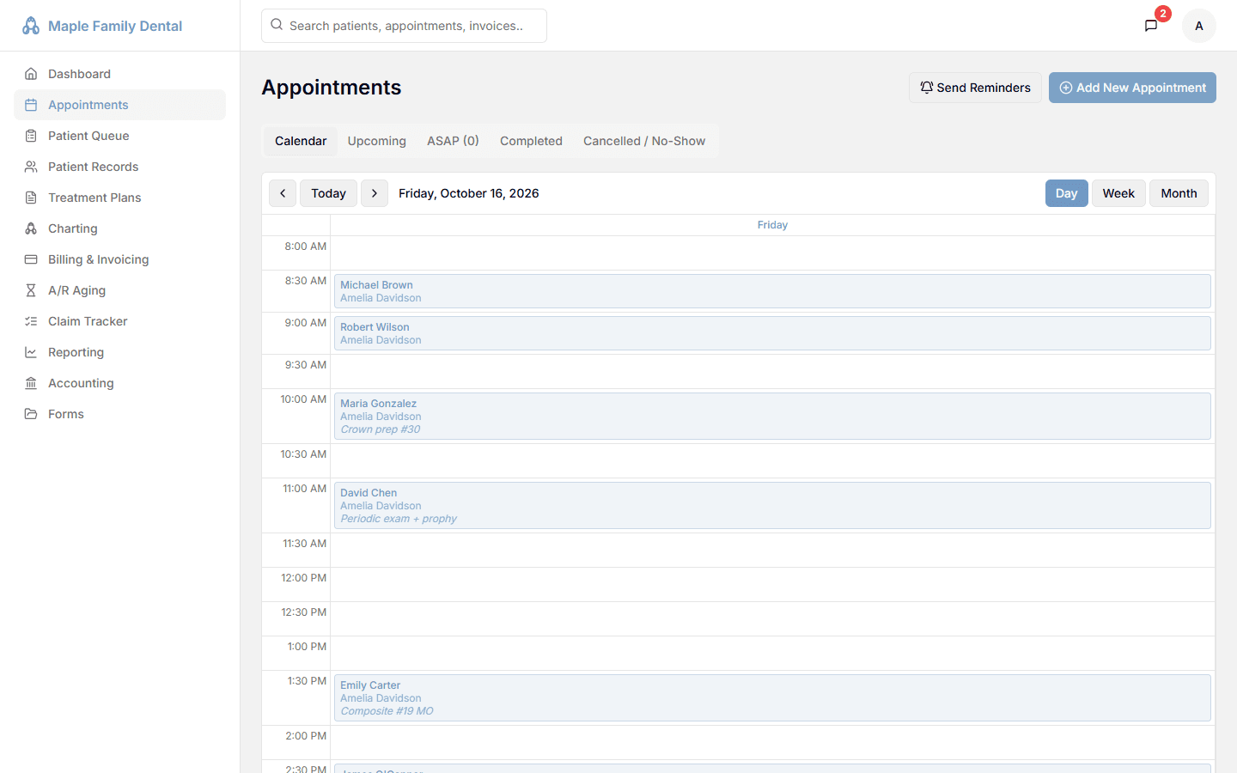Click the A/R Aging hourglass icon
The height and width of the screenshot is (773, 1237).
click(31, 290)
